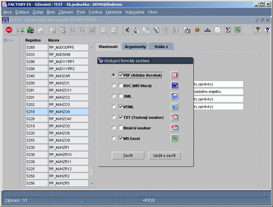This screenshot has height=207, width=273.
Task: Click the MS Word document format icon
Action: 175,86
